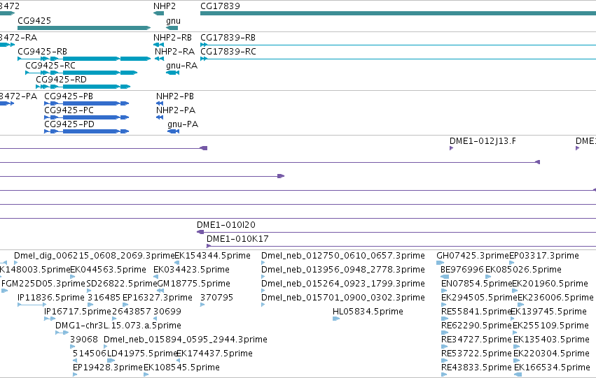Select the NHP2-PB protein label

175,96
